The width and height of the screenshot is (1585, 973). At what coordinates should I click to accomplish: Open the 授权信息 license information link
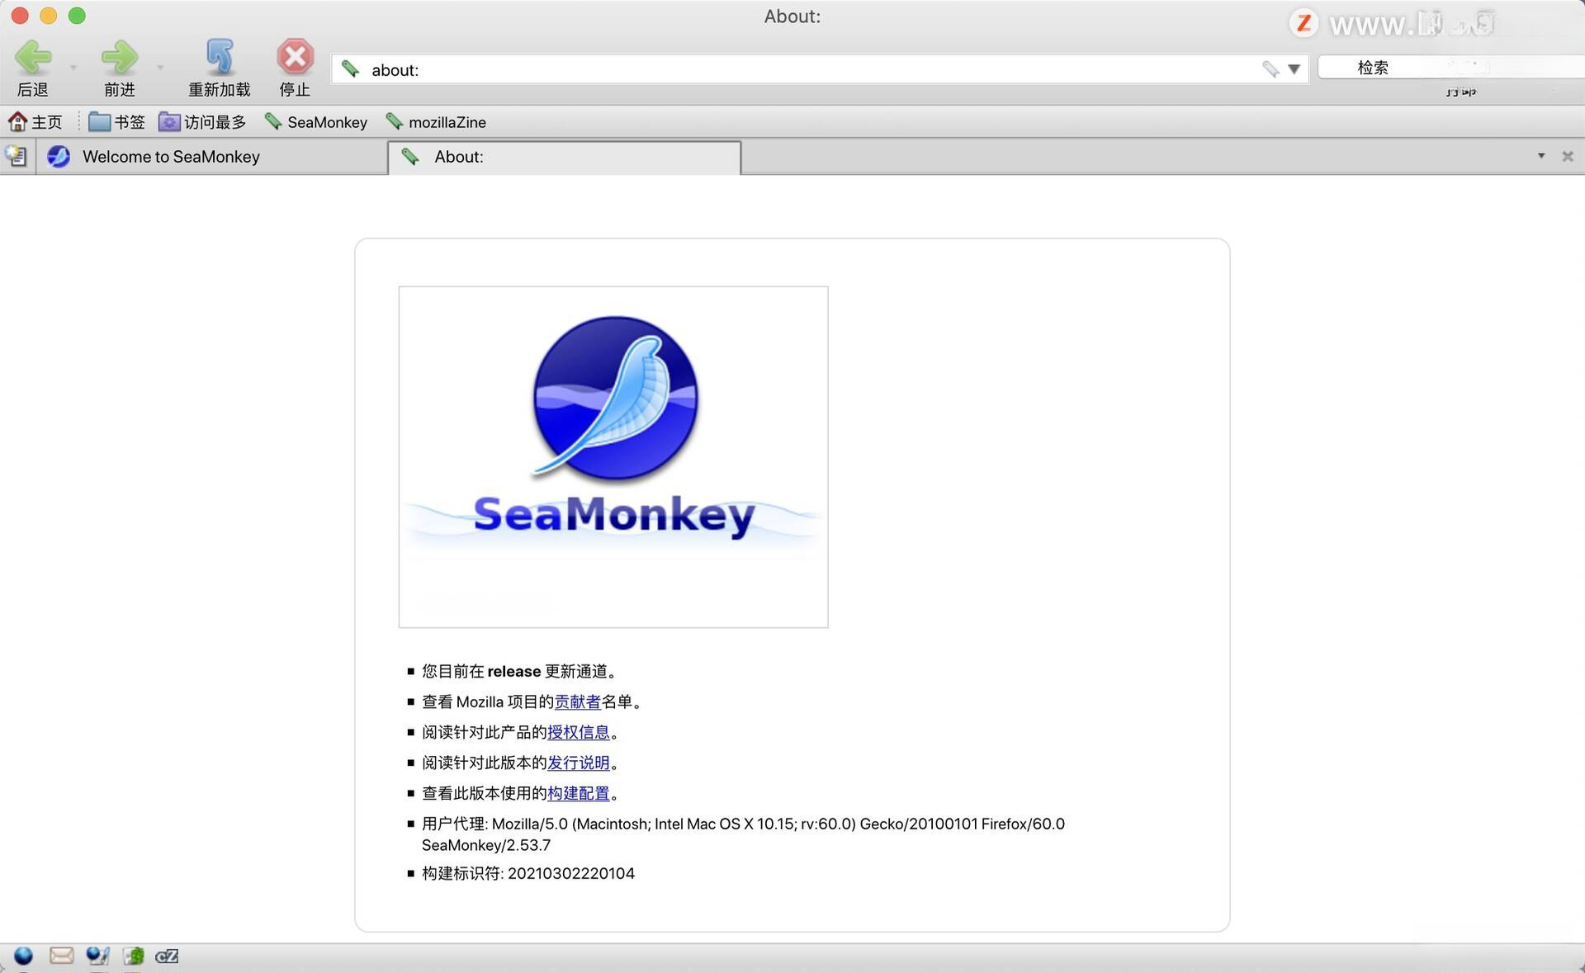(578, 732)
